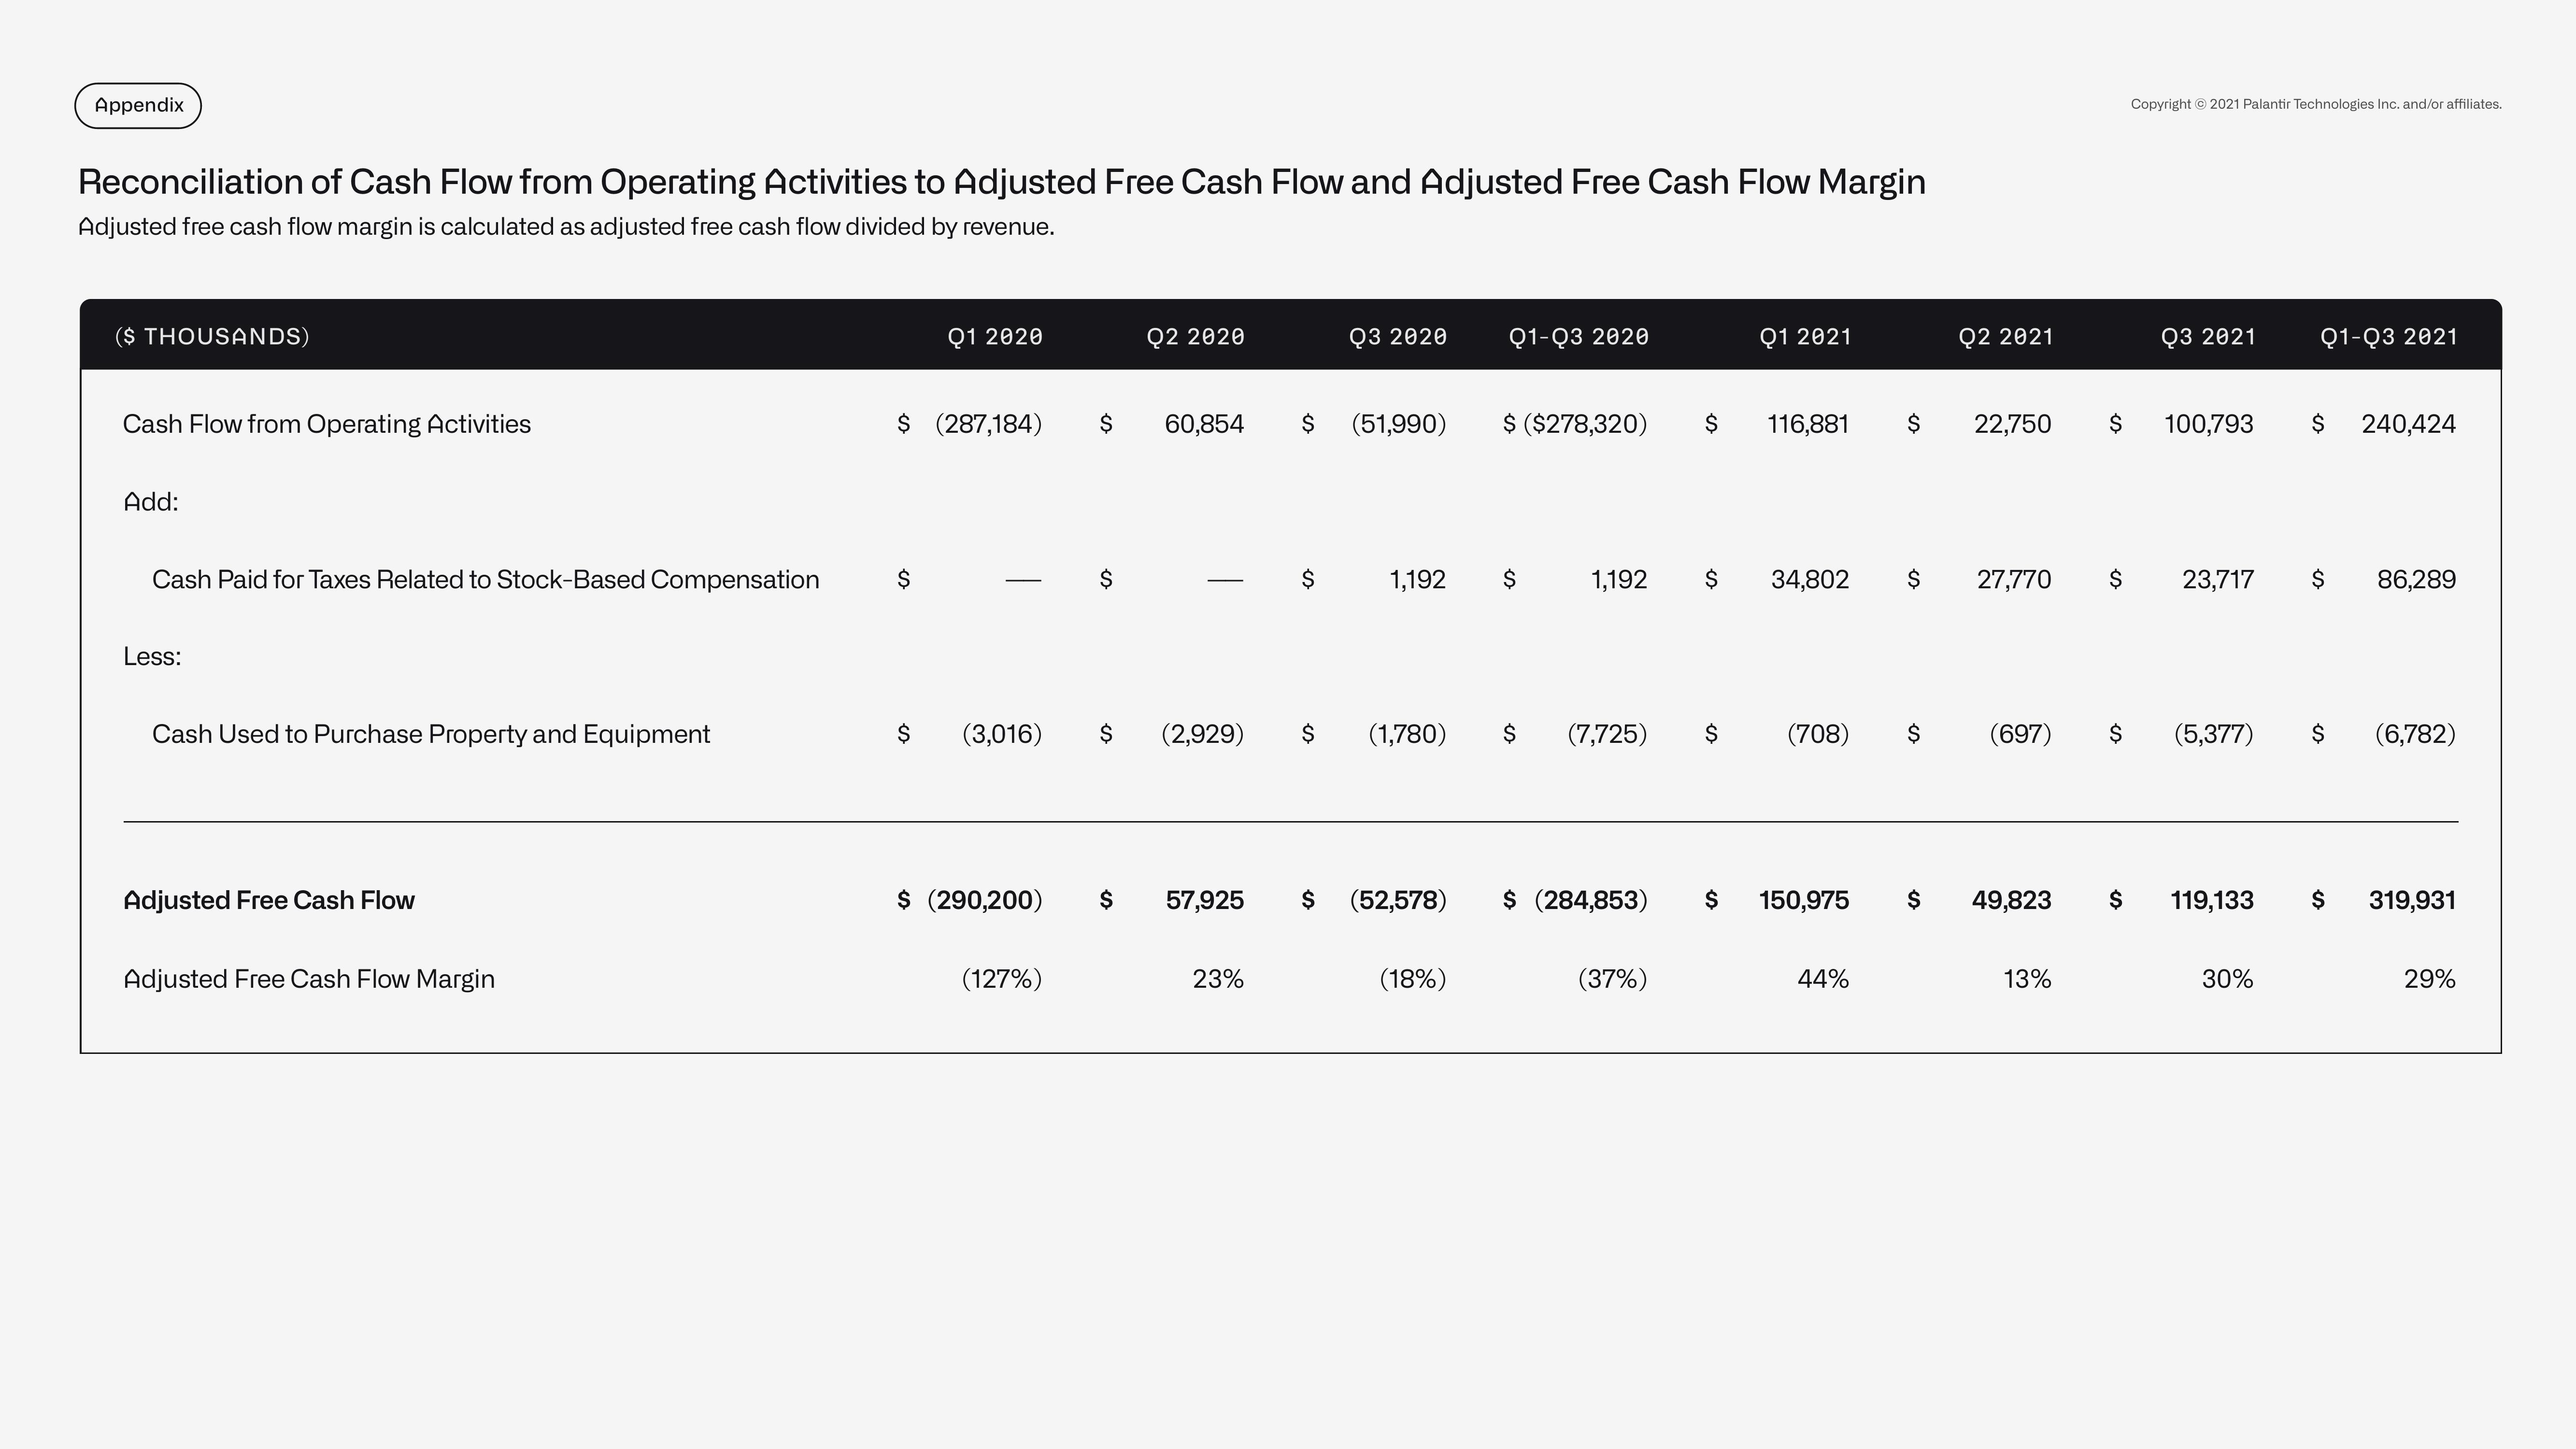Click the Q2 2020 column header
This screenshot has width=2576, height=1449.
(x=1196, y=337)
